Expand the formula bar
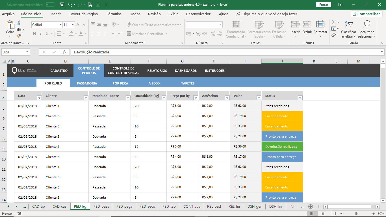 (382, 52)
